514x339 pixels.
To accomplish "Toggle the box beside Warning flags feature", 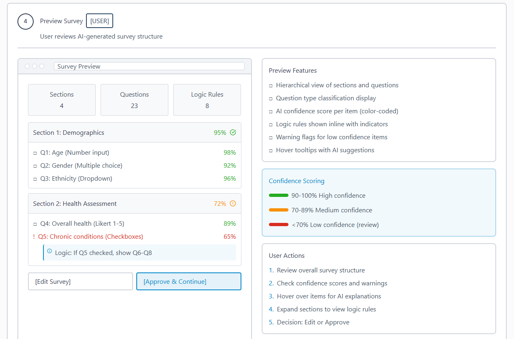I will [271, 138].
